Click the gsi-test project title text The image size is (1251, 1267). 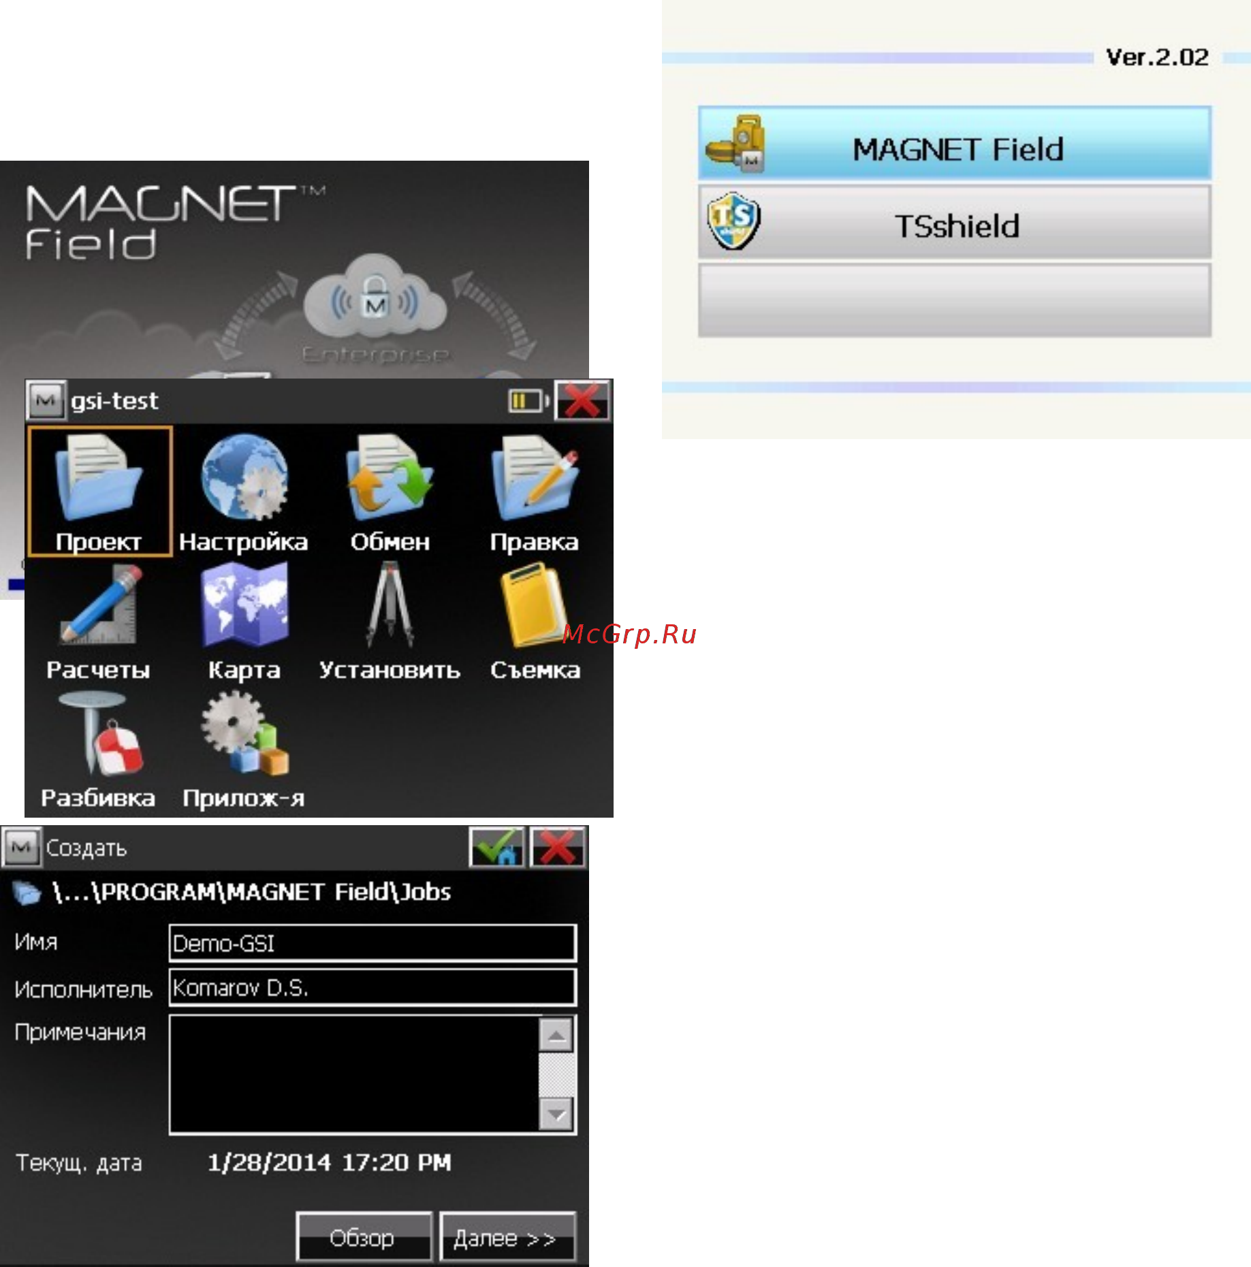coord(114,400)
